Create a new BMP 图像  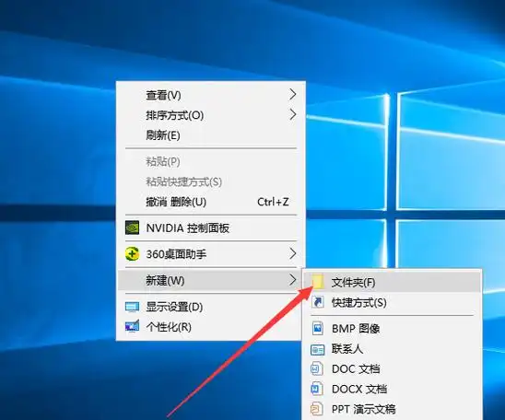392,329
